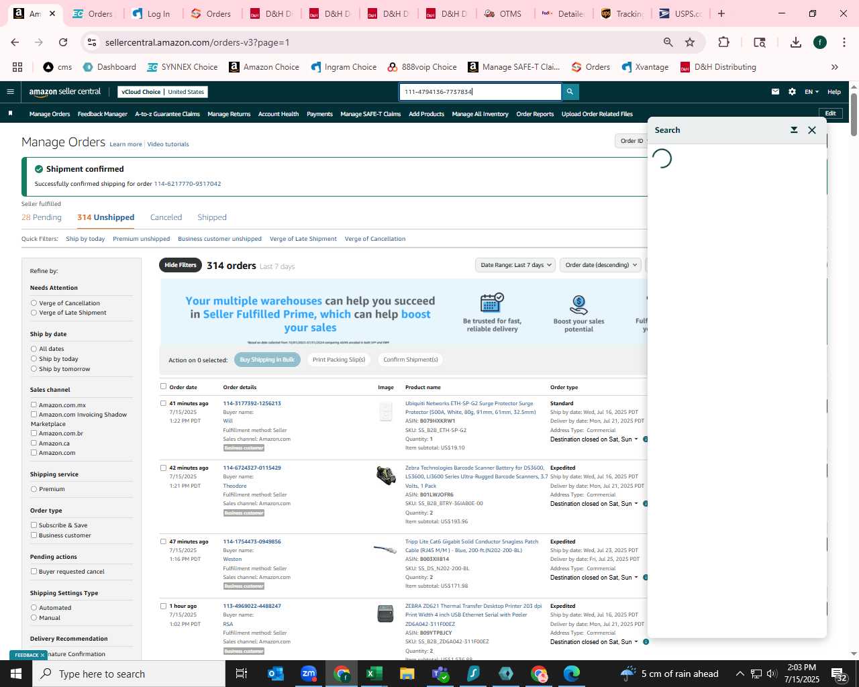Image resolution: width=859 pixels, height=687 pixels.
Task: Click the order ID search field
Action: 481,92
